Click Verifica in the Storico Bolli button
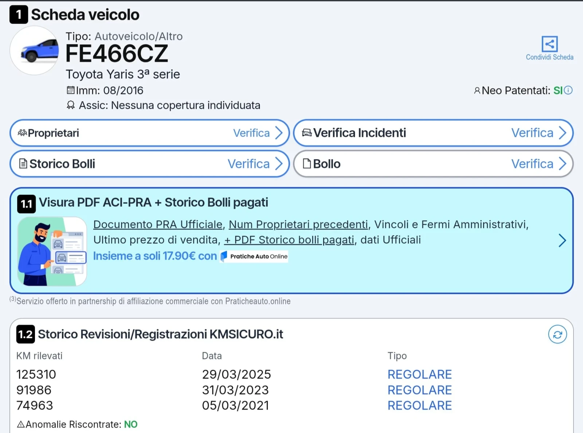Image resolution: width=583 pixels, height=433 pixels. (249, 164)
